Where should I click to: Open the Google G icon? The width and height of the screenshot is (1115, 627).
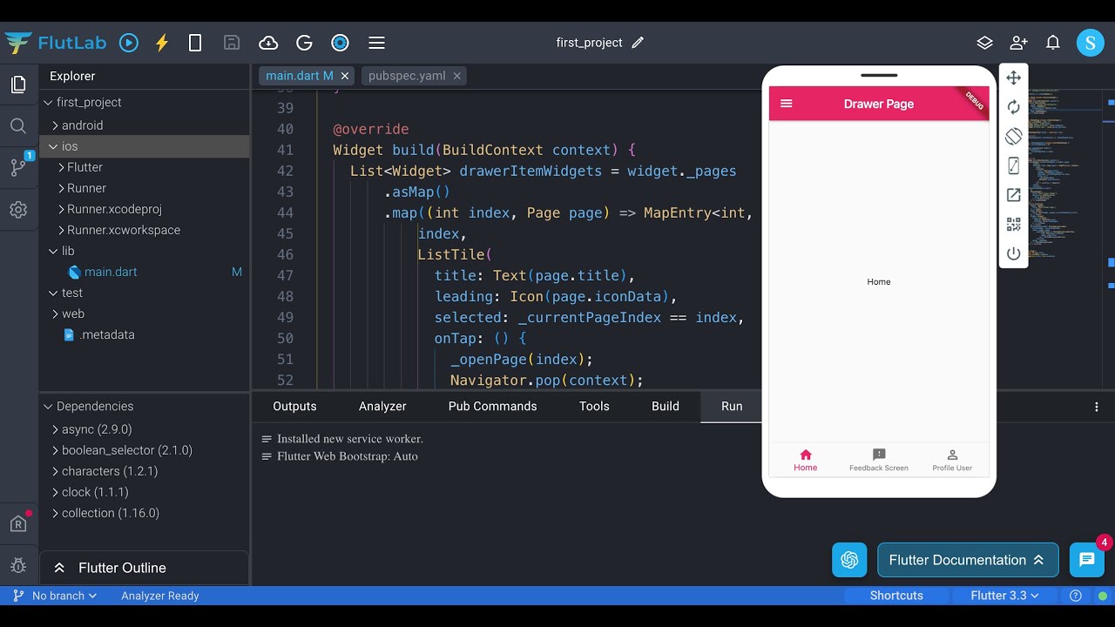304,43
